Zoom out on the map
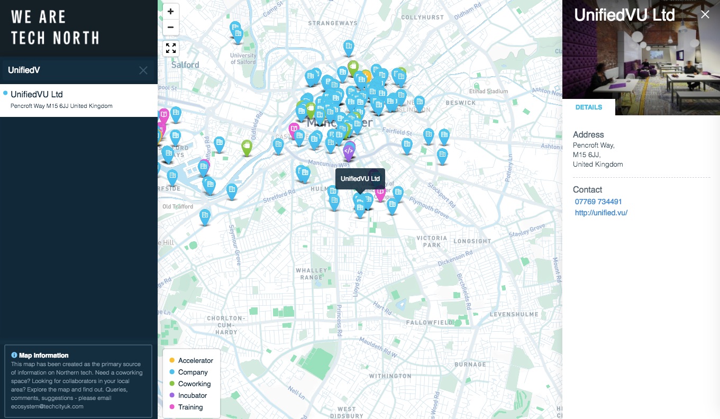Viewport: 720px width, 419px height. click(x=170, y=28)
